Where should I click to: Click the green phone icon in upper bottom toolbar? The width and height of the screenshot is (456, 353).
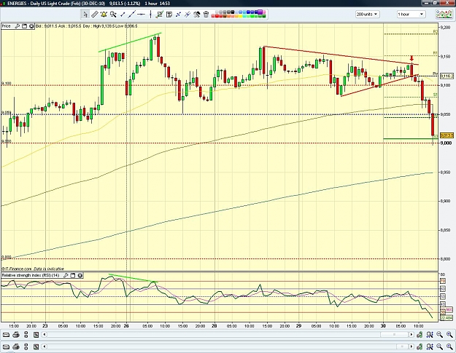420,335
